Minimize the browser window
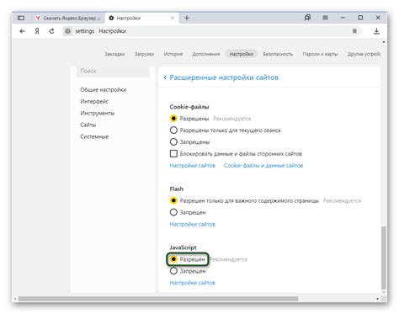This screenshot has width=399, height=314. tap(343, 18)
